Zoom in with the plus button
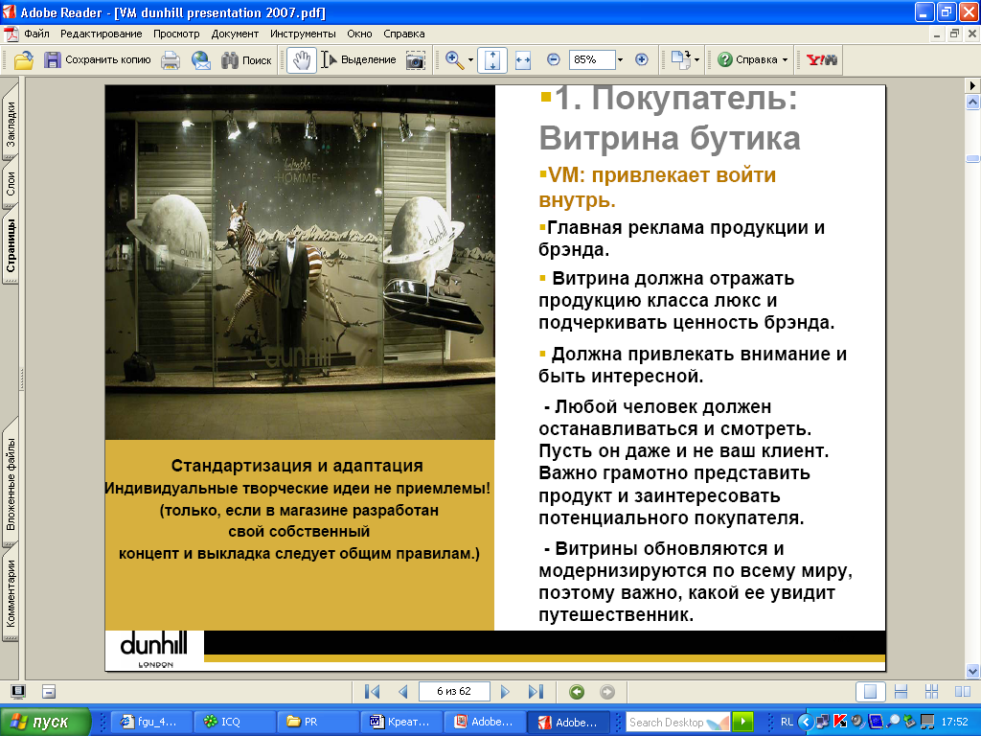The height and width of the screenshot is (736, 981). pyautogui.click(x=641, y=59)
